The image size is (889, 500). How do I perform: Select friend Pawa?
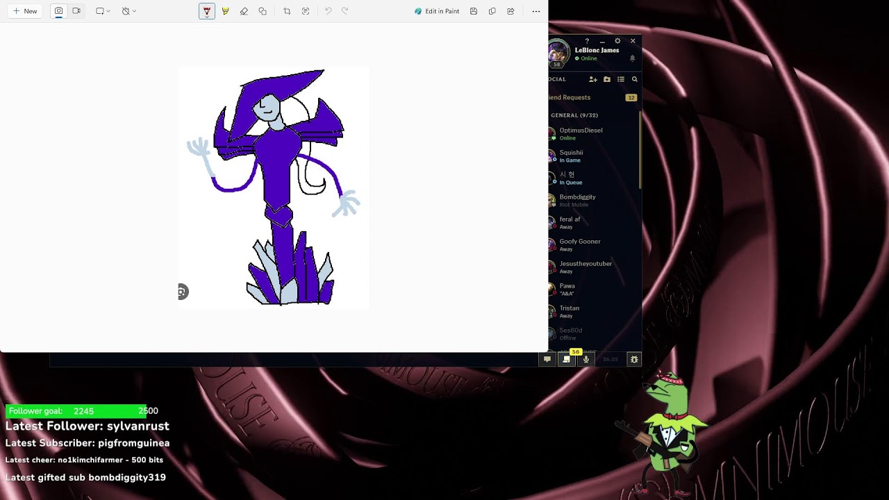(x=594, y=289)
